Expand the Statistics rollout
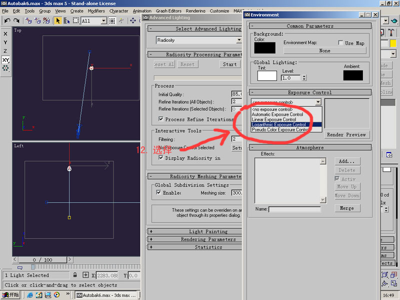The image size is (400, 300). point(195,247)
